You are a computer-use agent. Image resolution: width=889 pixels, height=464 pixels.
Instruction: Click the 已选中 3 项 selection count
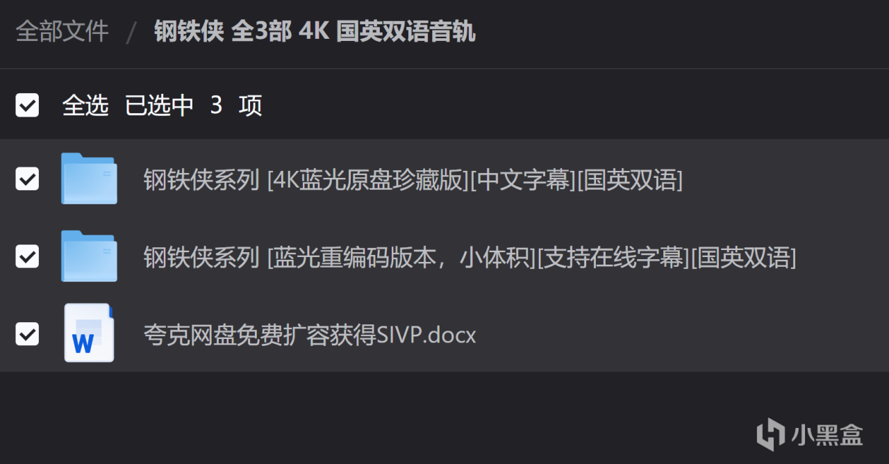[x=193, y=106]
